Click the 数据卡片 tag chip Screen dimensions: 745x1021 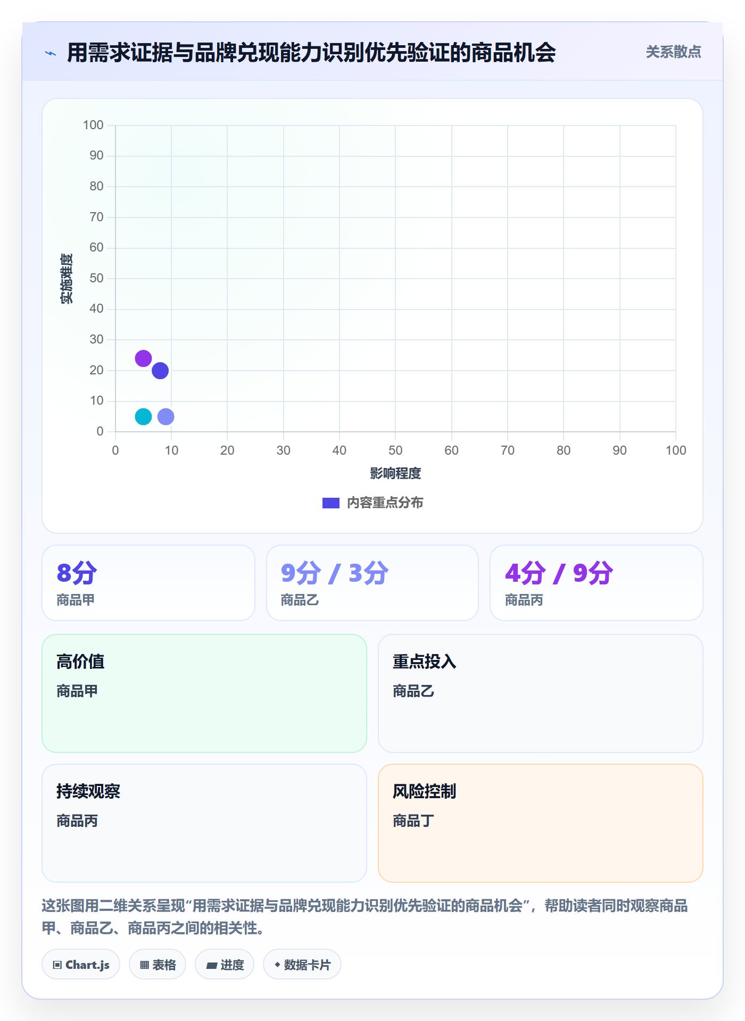pos(302,964)
